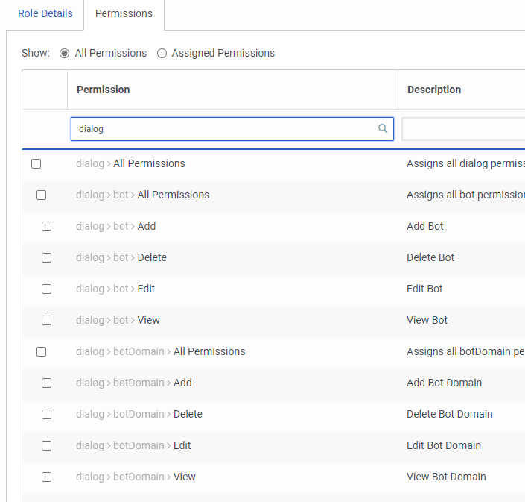This screenshot has height=502, width=525.
Task: Tick the dialog > botDomain > Add checkbox
Action: point(46,383)
